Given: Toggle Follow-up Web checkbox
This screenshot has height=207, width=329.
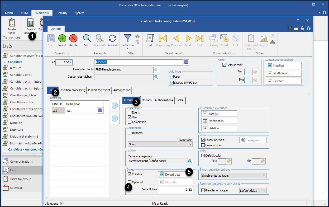Looking at the screenshot, I should coord(203,140).
